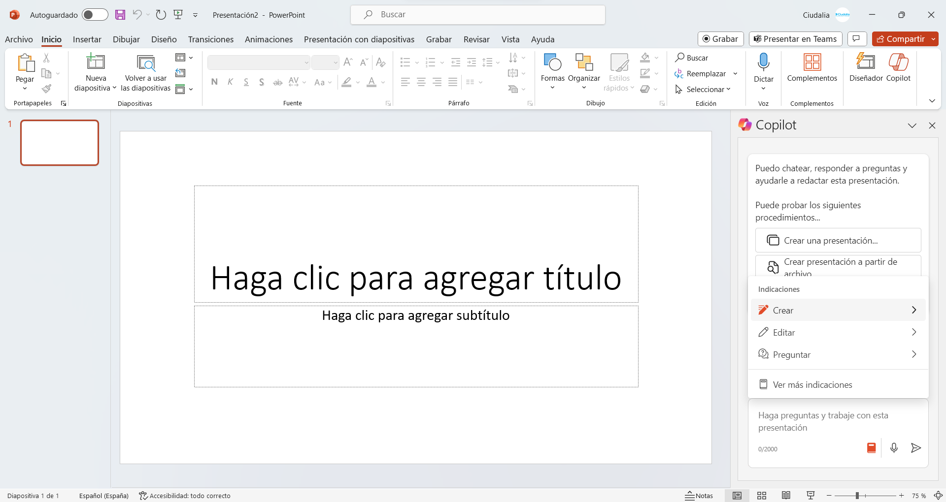Toggle underline formatting with the S icon
This screenshot has width=946, height=502.
246,82
